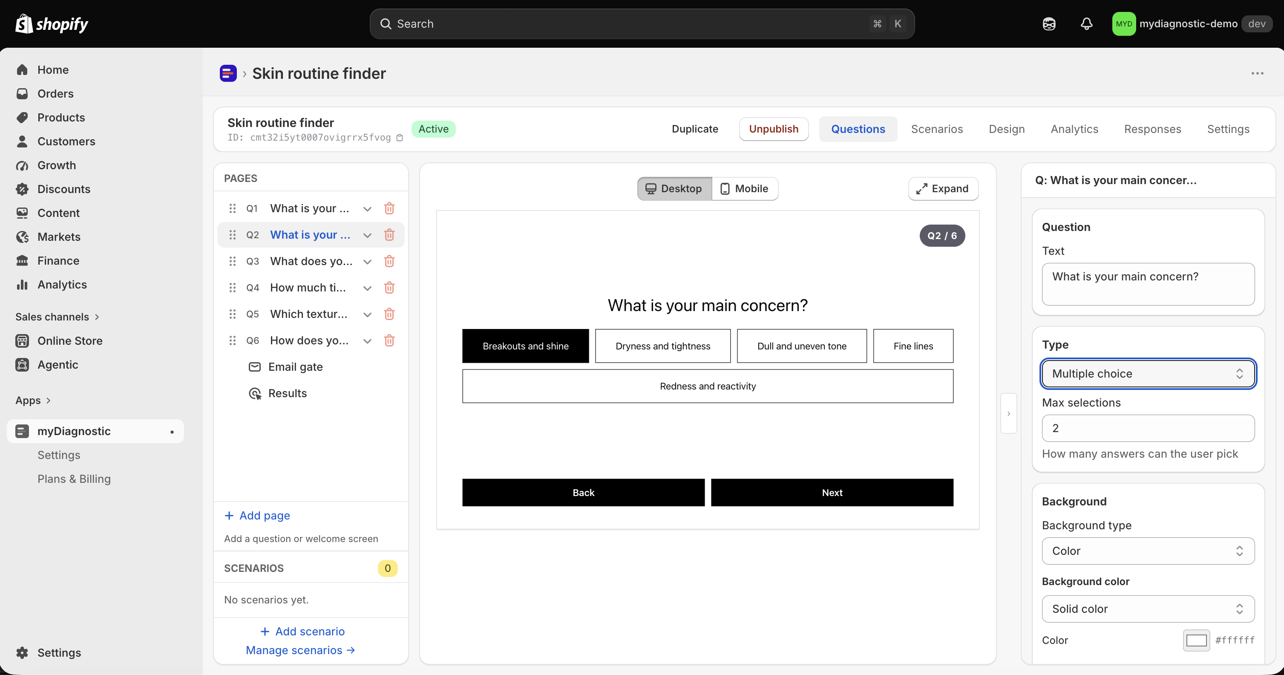This screenshot has height=675, width=1284.
Task: Click the Expand preview button
Action: (x=943, y=188)
